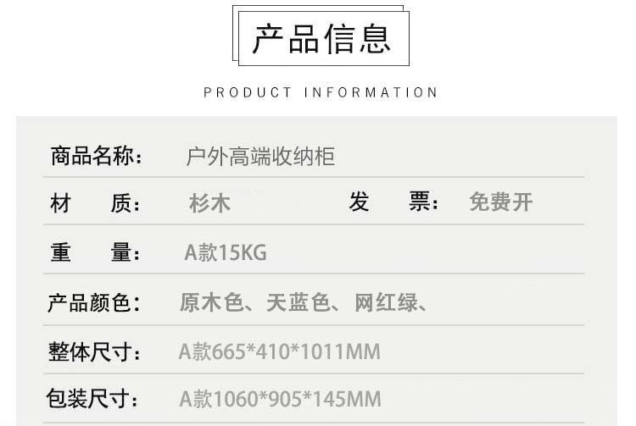The image size is (636, 426).
Task: Choose the 原木色 color option
Action: click(211, 302)
